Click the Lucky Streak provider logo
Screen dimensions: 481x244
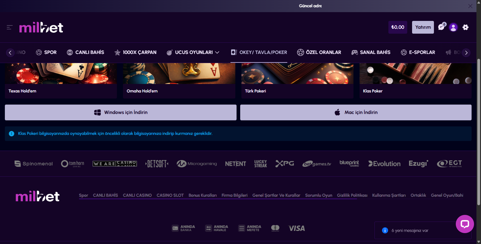point(261,164)
